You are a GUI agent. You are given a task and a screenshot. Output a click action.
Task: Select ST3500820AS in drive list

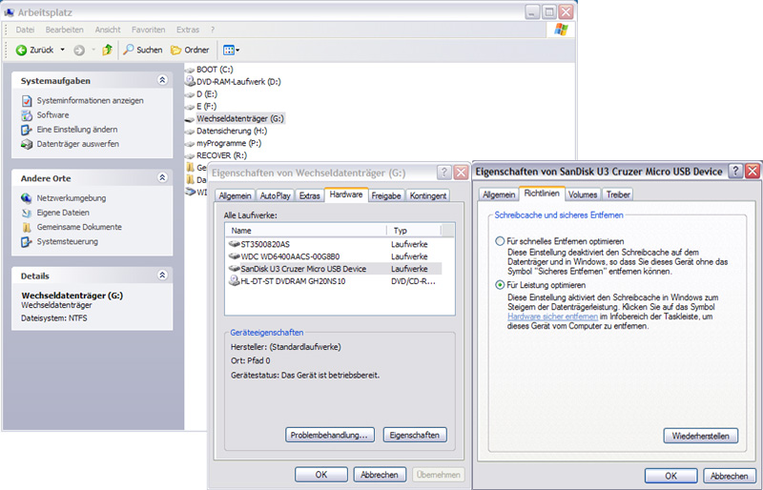point(335,244)
